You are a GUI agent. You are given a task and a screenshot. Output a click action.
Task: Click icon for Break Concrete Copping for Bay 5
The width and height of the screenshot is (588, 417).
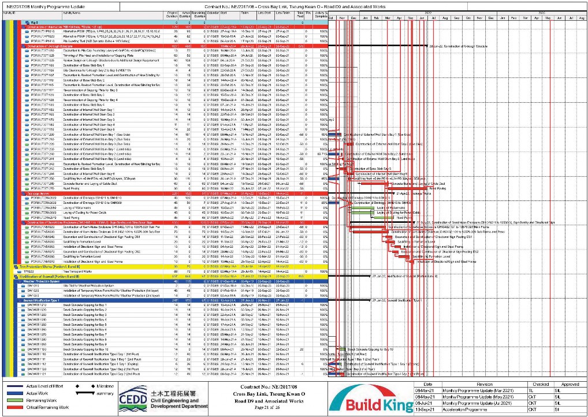point(22,325)
